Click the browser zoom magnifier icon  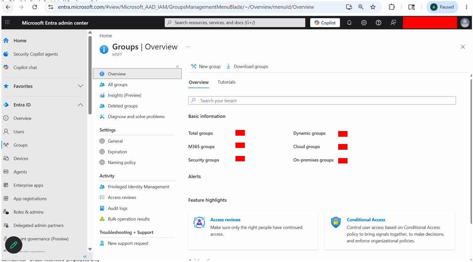pos(361,7)
